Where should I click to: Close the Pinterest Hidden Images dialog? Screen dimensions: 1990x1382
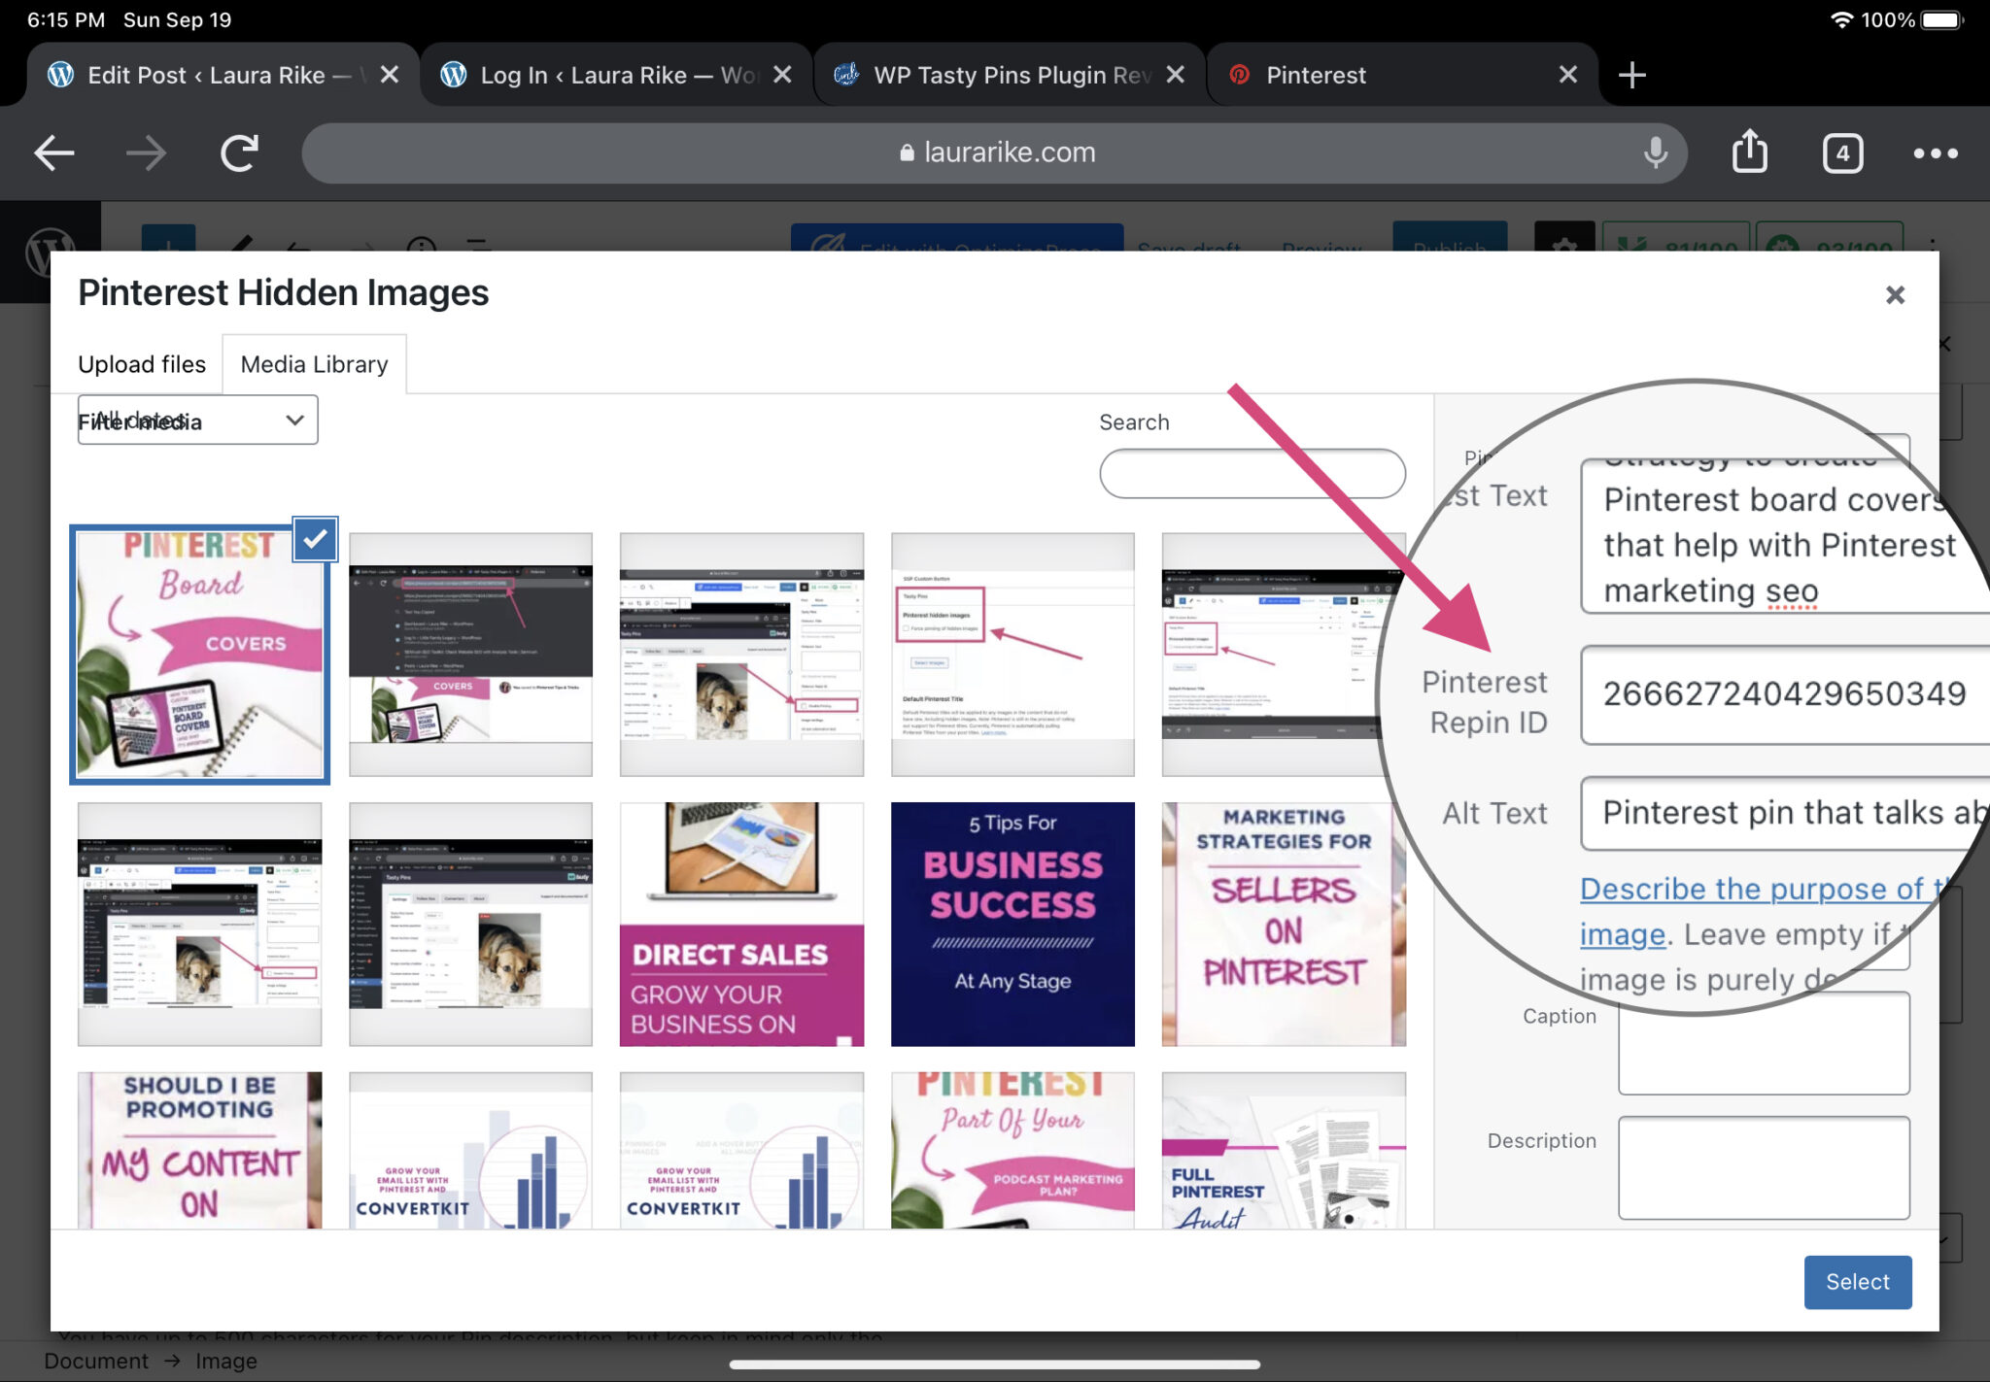tap(1895, 294)
